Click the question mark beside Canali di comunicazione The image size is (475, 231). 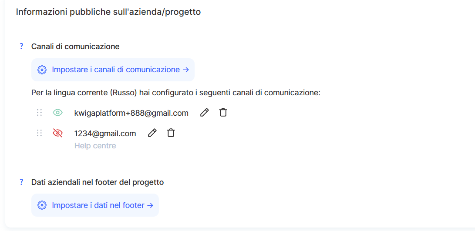click(x=21, y=47)
